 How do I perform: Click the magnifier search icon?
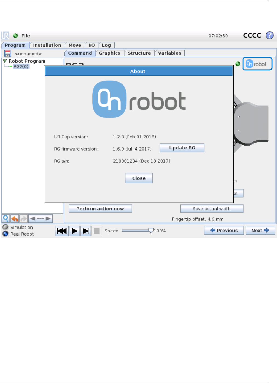click(6, 219)
